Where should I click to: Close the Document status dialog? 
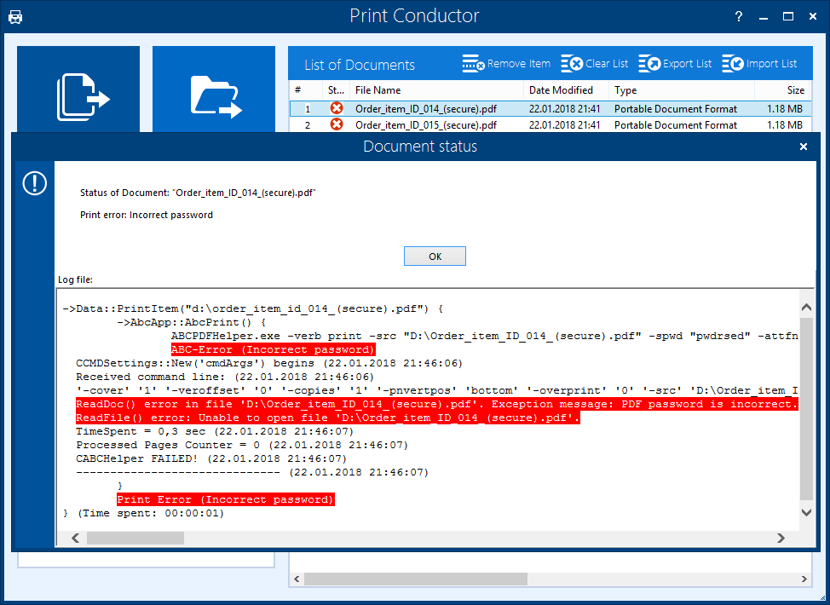tap(803, 147)
